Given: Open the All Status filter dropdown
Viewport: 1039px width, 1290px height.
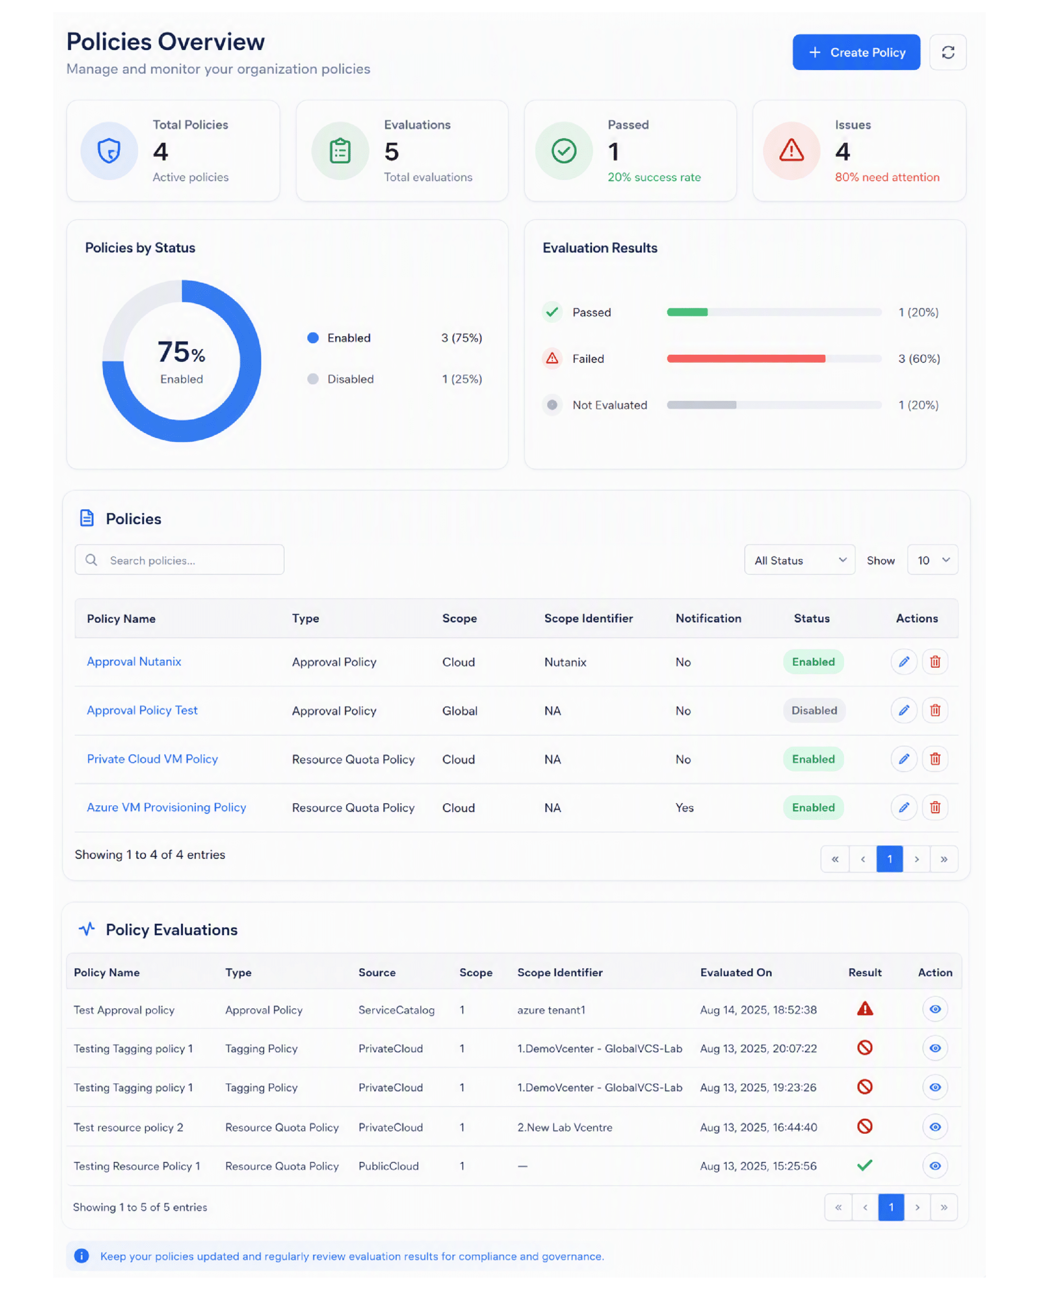Looking at the screenshot, I should coord(800,560).
